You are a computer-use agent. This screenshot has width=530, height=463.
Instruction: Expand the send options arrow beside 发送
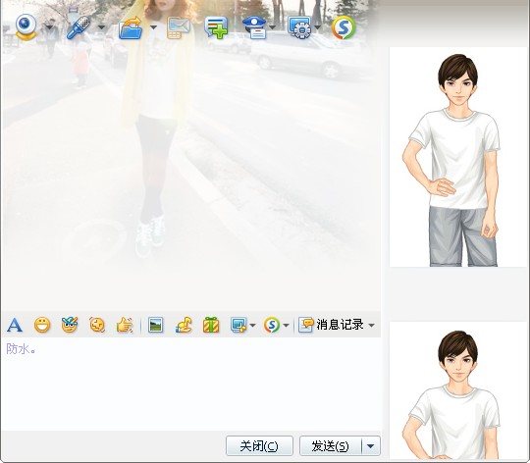point(370,446)
